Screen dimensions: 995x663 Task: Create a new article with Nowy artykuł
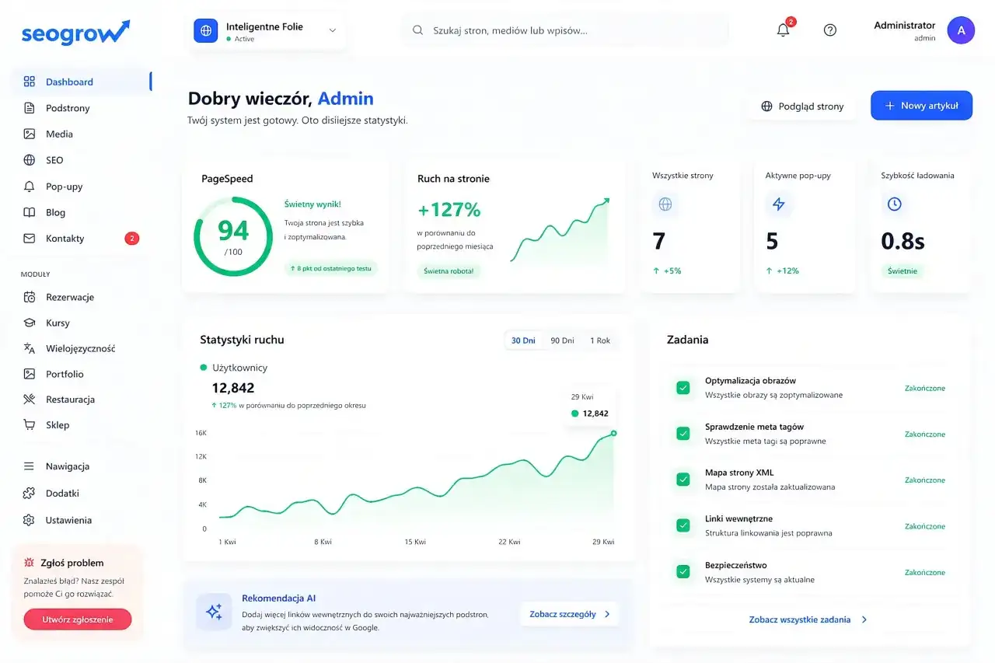pos(921,106)
